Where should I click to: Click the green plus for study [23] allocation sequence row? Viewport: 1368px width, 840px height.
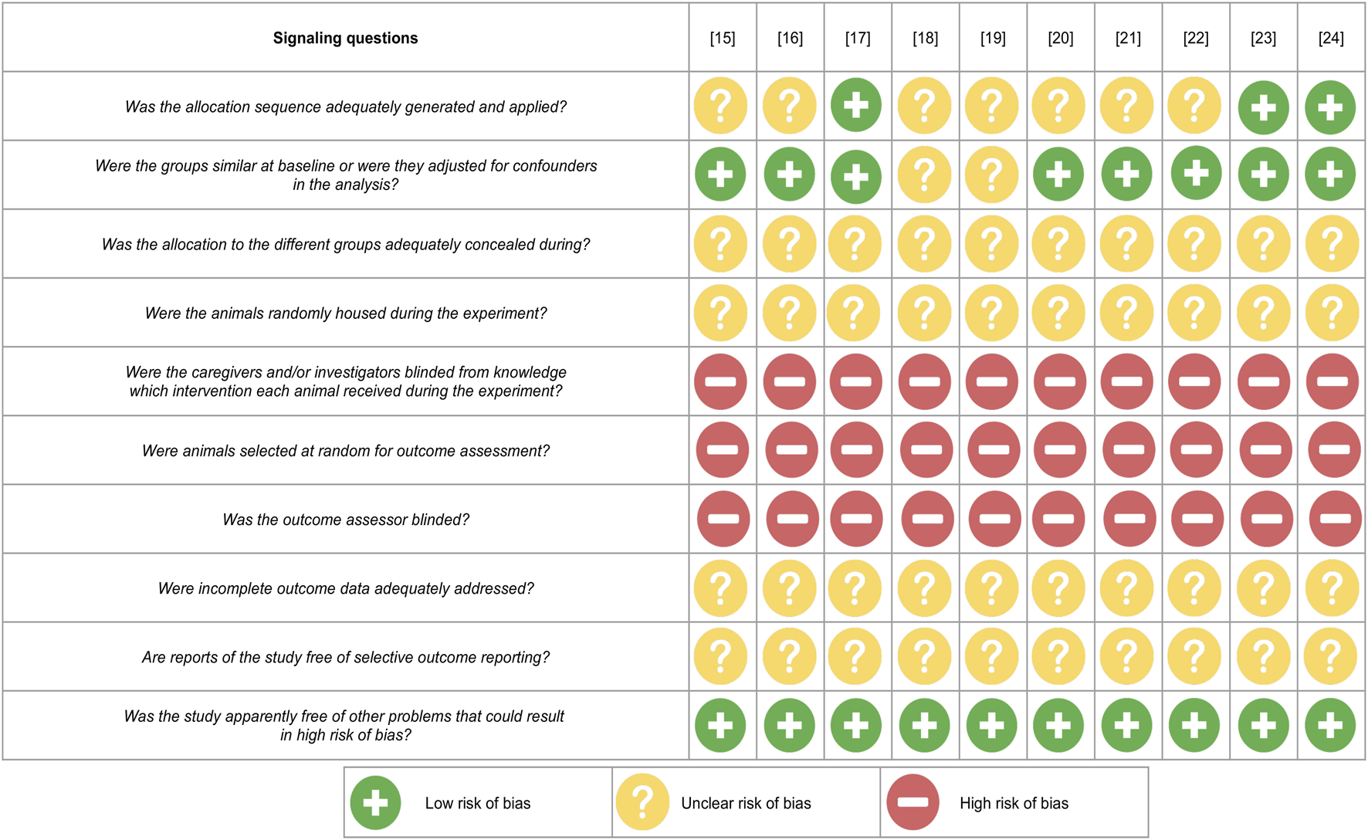point(1263,107)
